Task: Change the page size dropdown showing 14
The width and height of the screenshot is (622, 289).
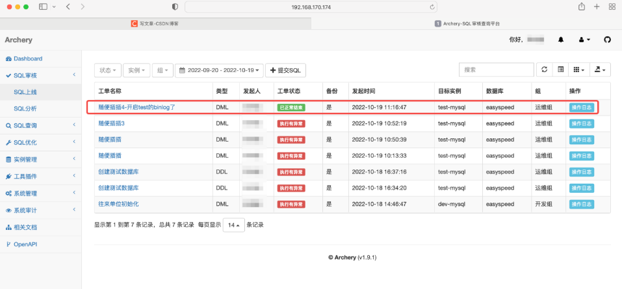Action: pos(233,225)
